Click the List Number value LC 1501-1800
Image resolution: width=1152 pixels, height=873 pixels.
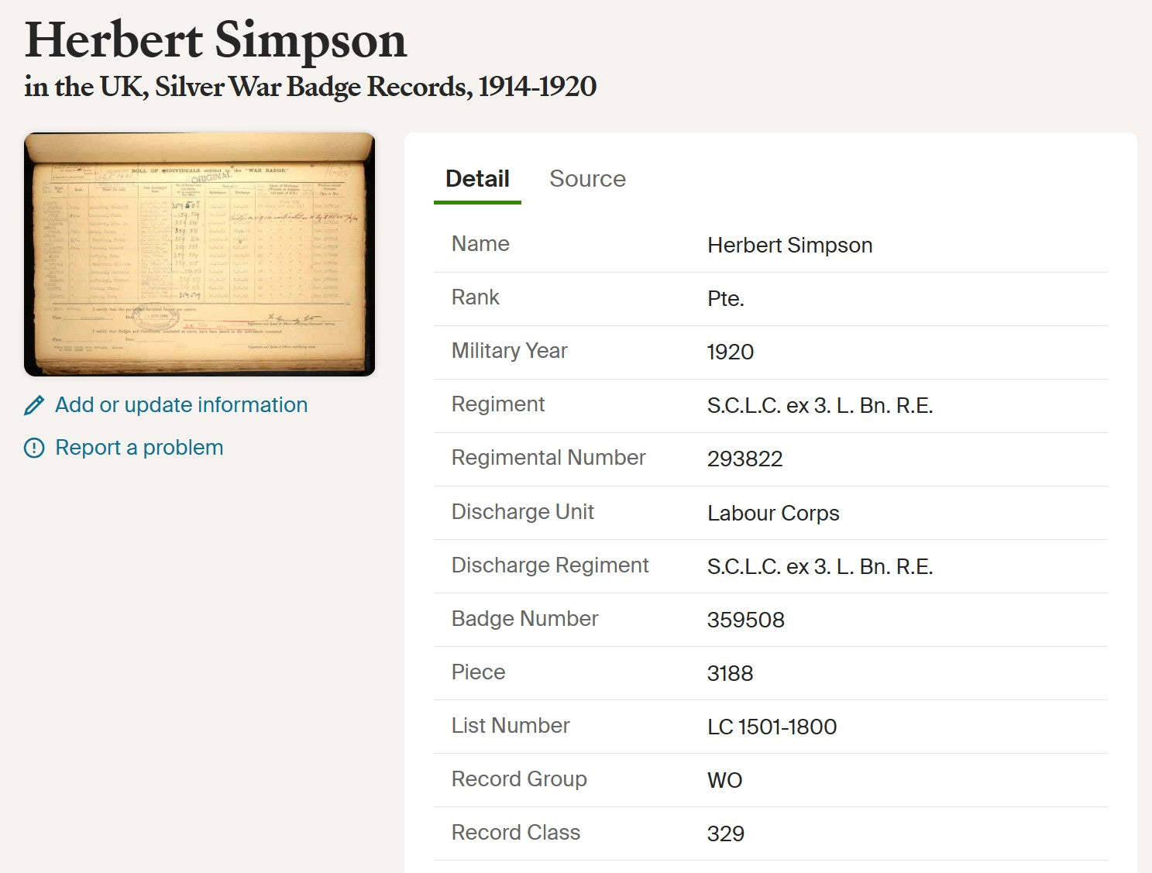(772, 727)
